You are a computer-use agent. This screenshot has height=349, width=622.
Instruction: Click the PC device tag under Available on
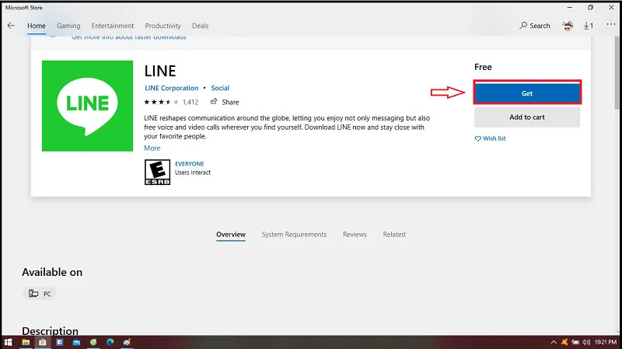[40, 294]
